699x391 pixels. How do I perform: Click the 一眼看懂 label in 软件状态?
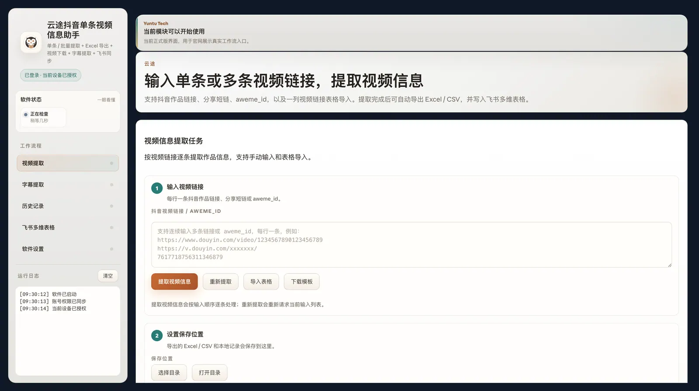pos(106,100)
